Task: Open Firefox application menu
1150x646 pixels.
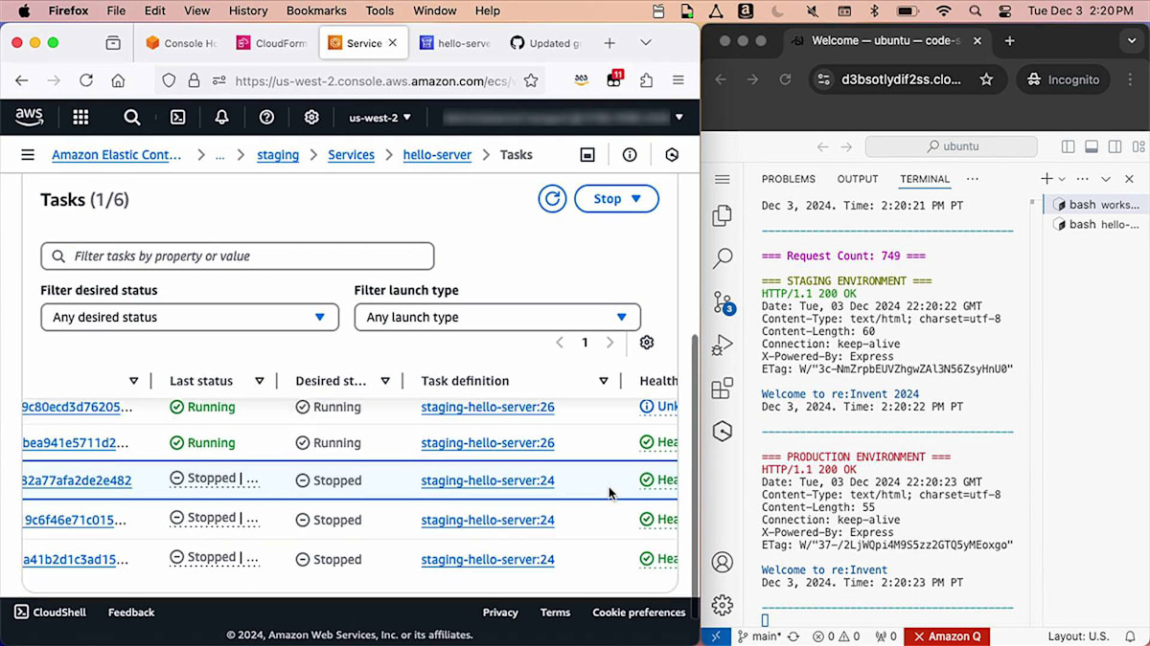Action: tap(678, 81)
